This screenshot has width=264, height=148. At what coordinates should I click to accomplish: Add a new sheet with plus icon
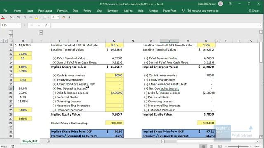click(x=48, y=141)
